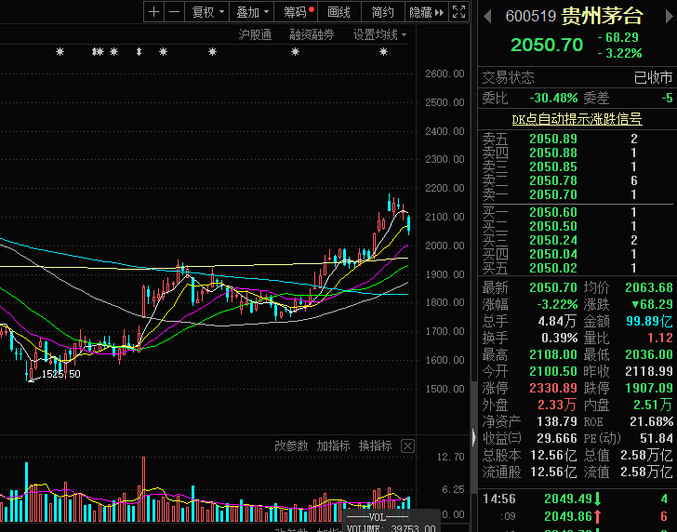
Task: Click 买五 price 2050.02
Action: [553, 268]
